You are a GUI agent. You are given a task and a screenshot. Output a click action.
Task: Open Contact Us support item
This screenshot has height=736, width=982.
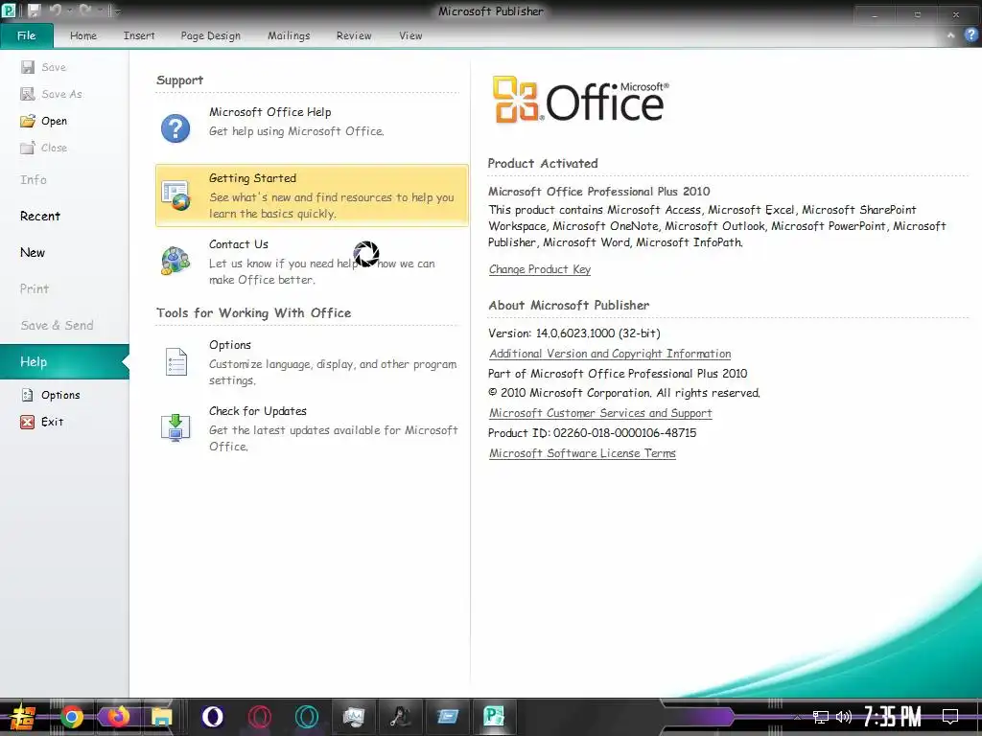pyautogui.click(x=312, y=261)
